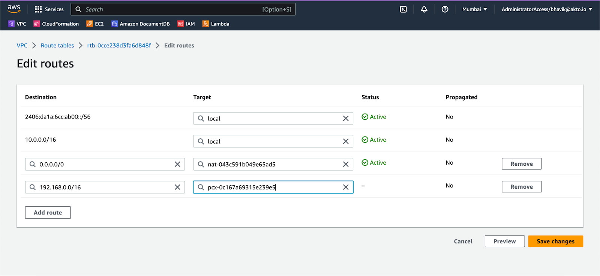Open the AdministratorAccess account menu

[546, 9]
